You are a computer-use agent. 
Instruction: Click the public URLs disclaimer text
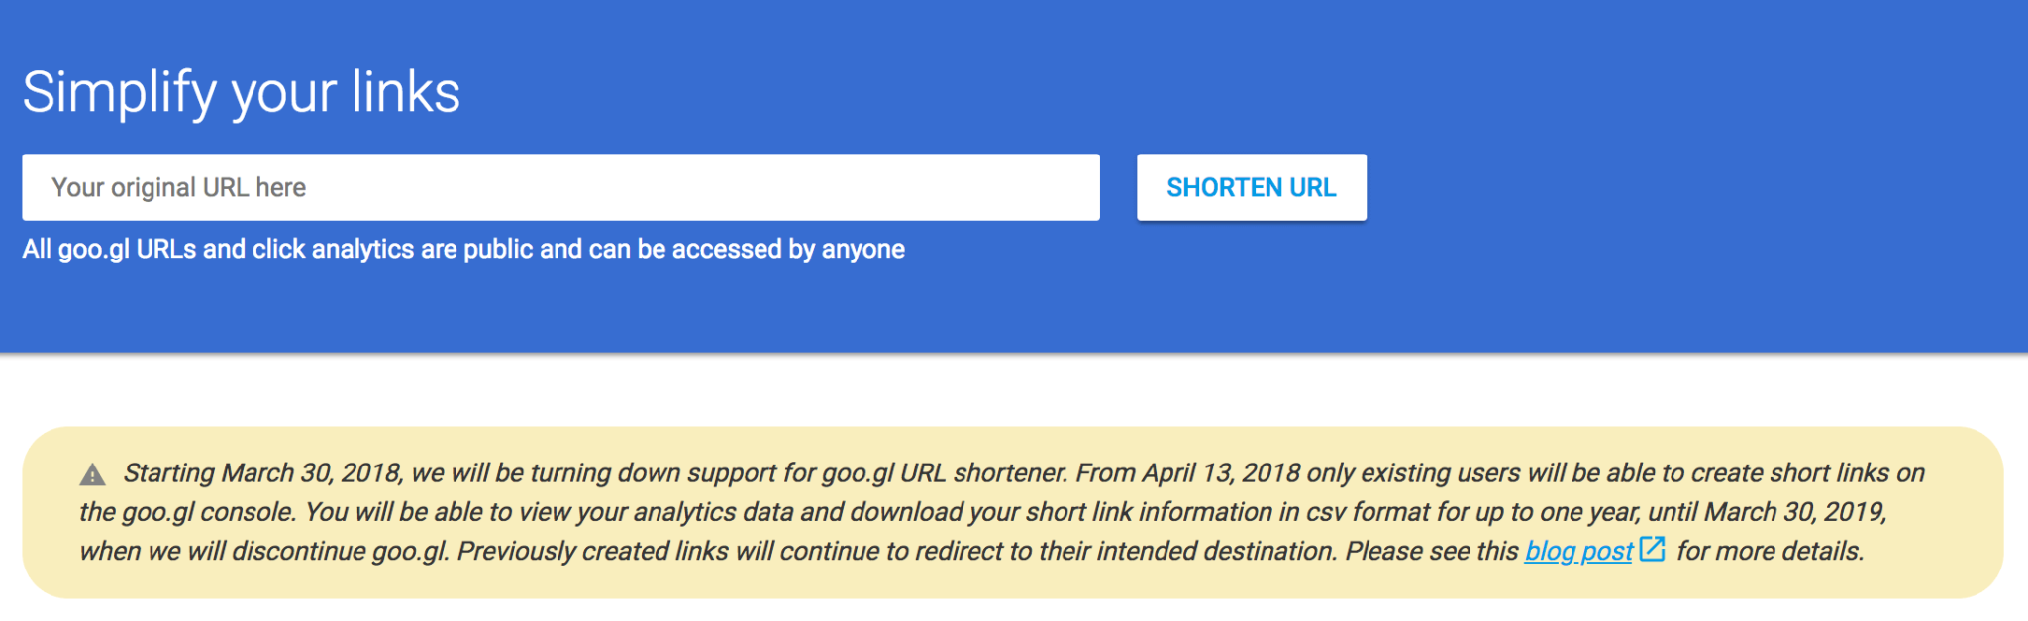pos(463,249)
